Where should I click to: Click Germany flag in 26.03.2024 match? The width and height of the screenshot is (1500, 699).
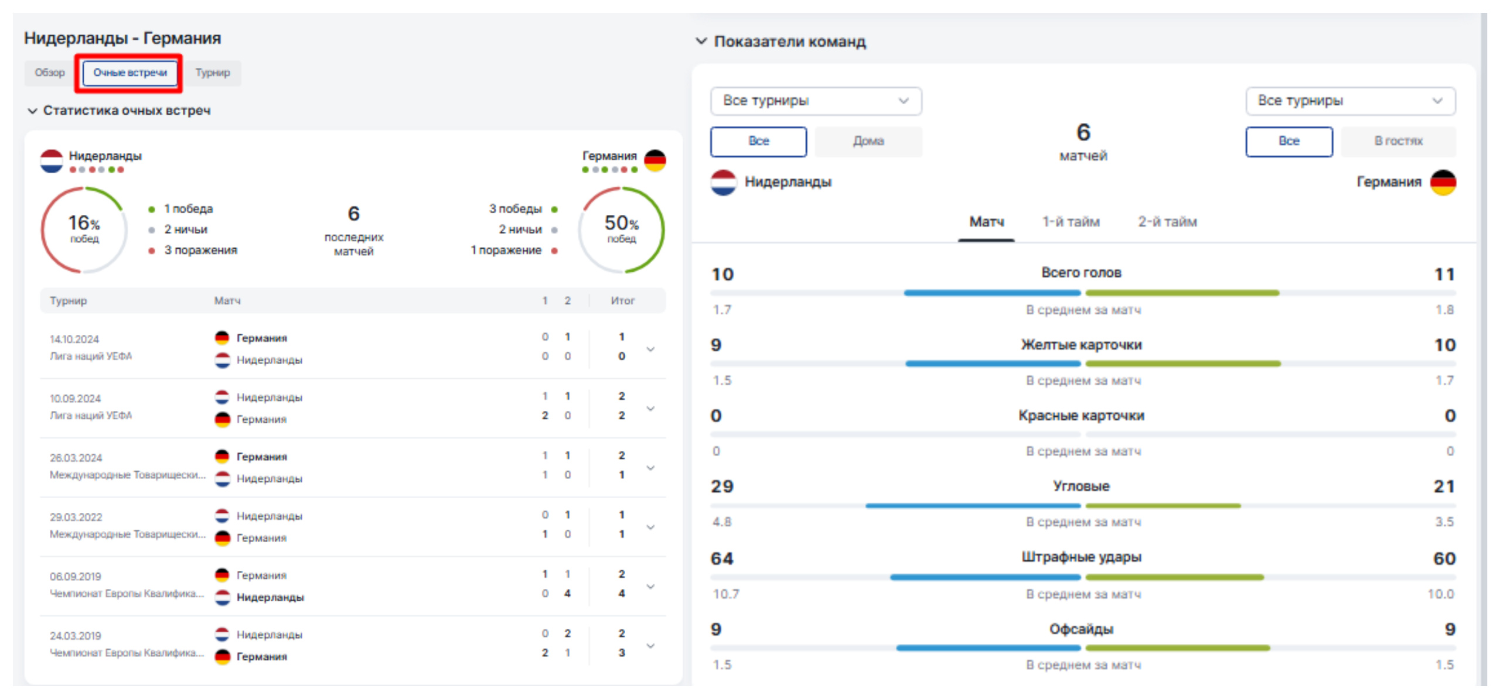pyautogui.click(x=222, y=457)
